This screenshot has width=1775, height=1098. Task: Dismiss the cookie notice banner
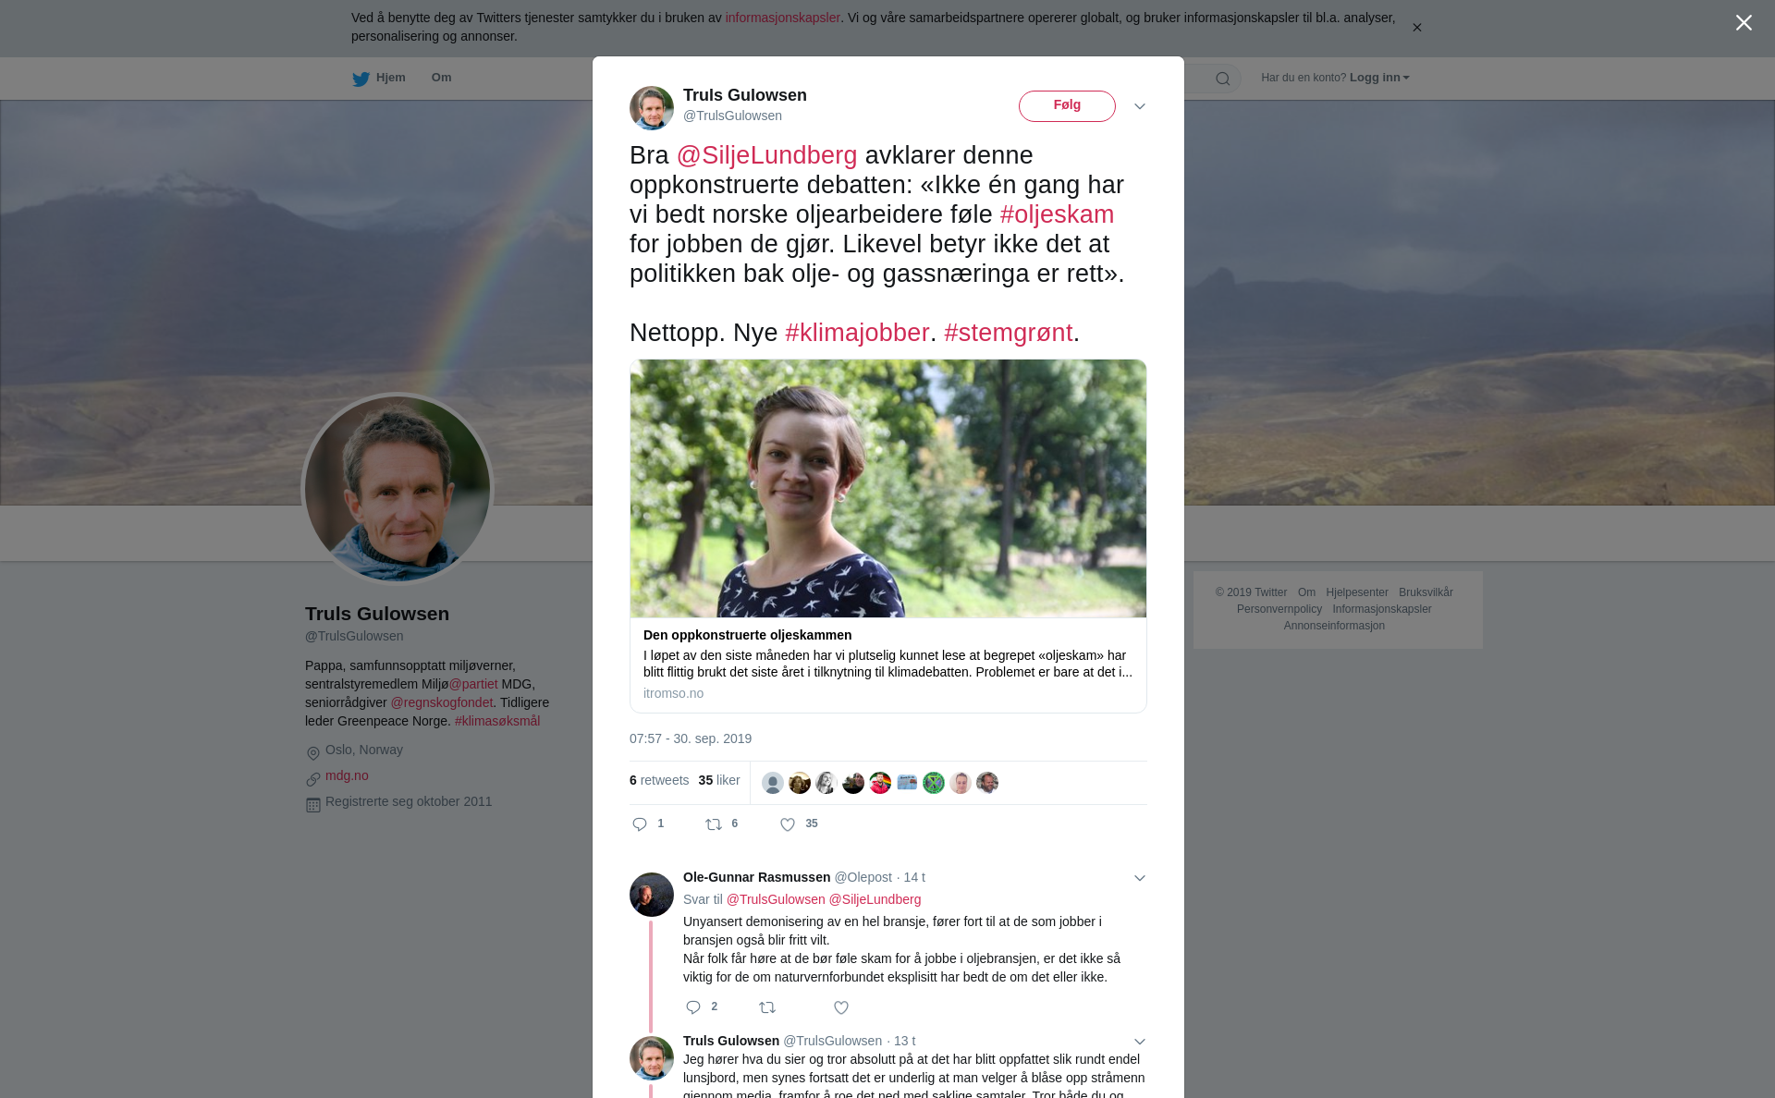click(x=1416, y=28)
